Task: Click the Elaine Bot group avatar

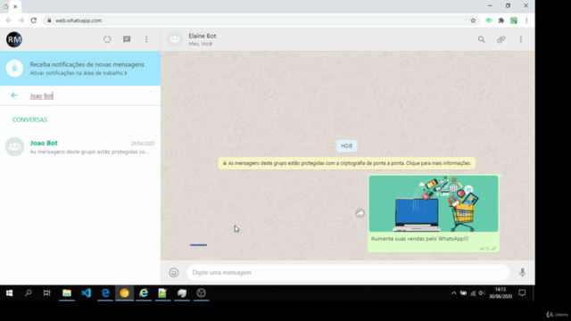Action: (175, 39)
